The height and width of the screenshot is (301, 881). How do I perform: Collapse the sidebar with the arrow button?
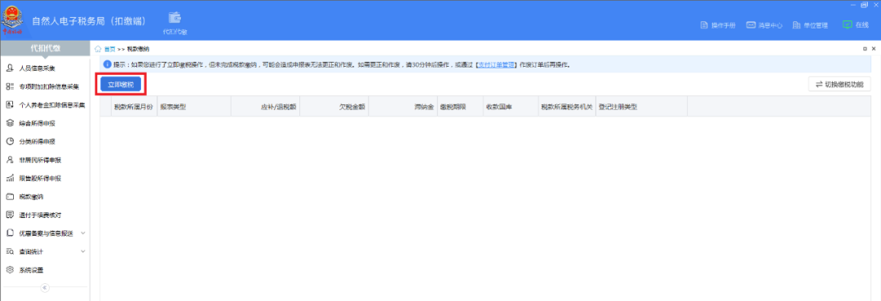click(x=46, y=288)
